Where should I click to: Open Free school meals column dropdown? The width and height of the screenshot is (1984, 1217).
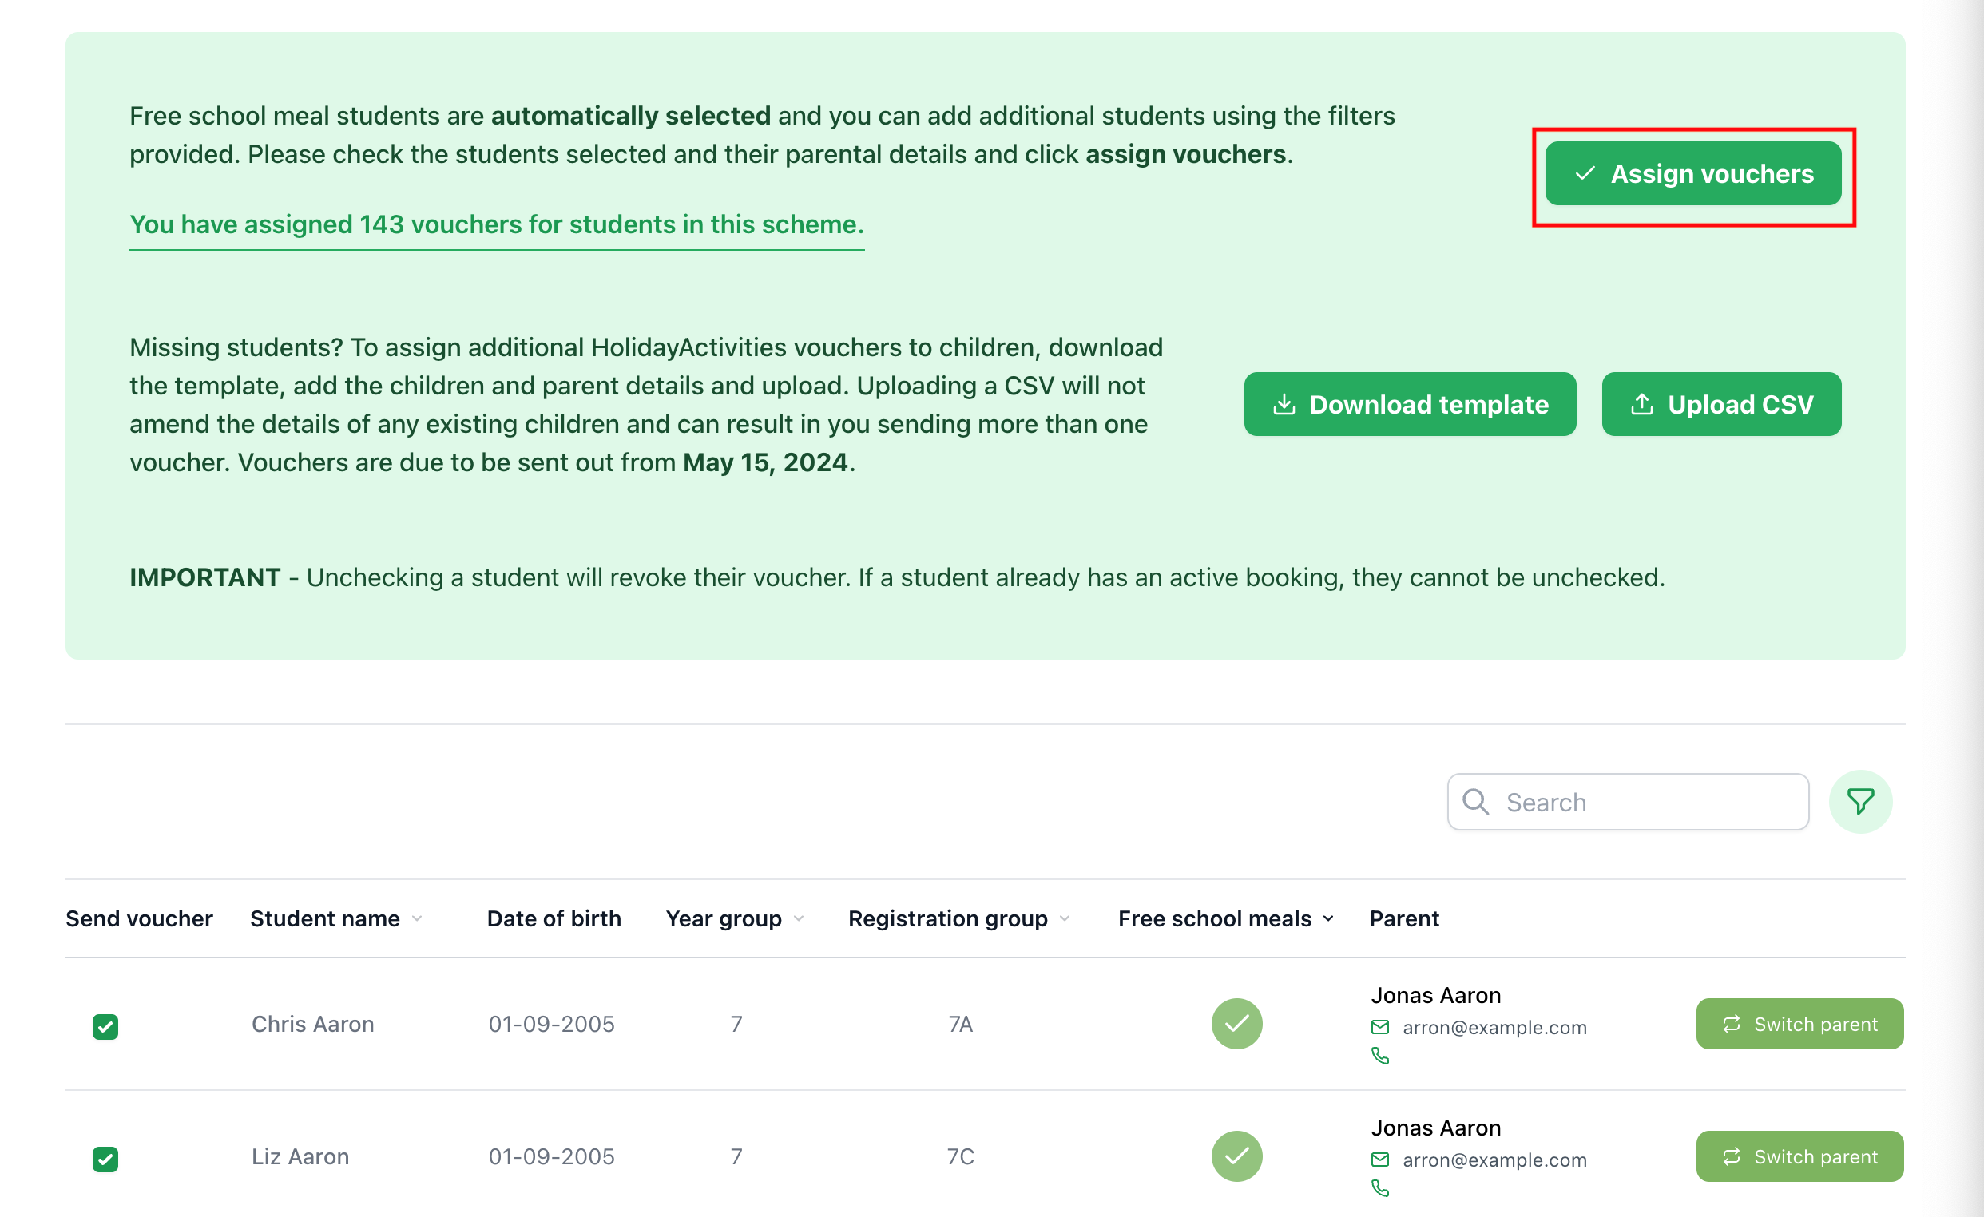(1327, 918)
